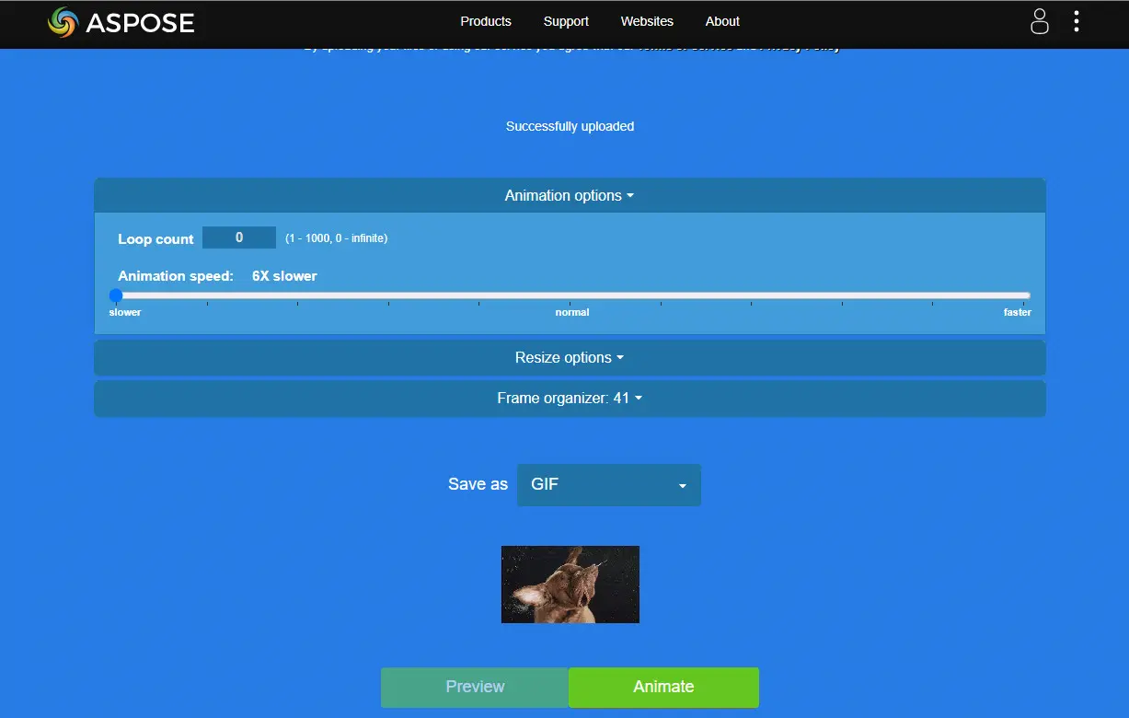Screen dimensions: 1129x718
Task: Open the About menu
Action: pyautogui.click(x=722, y=21)
